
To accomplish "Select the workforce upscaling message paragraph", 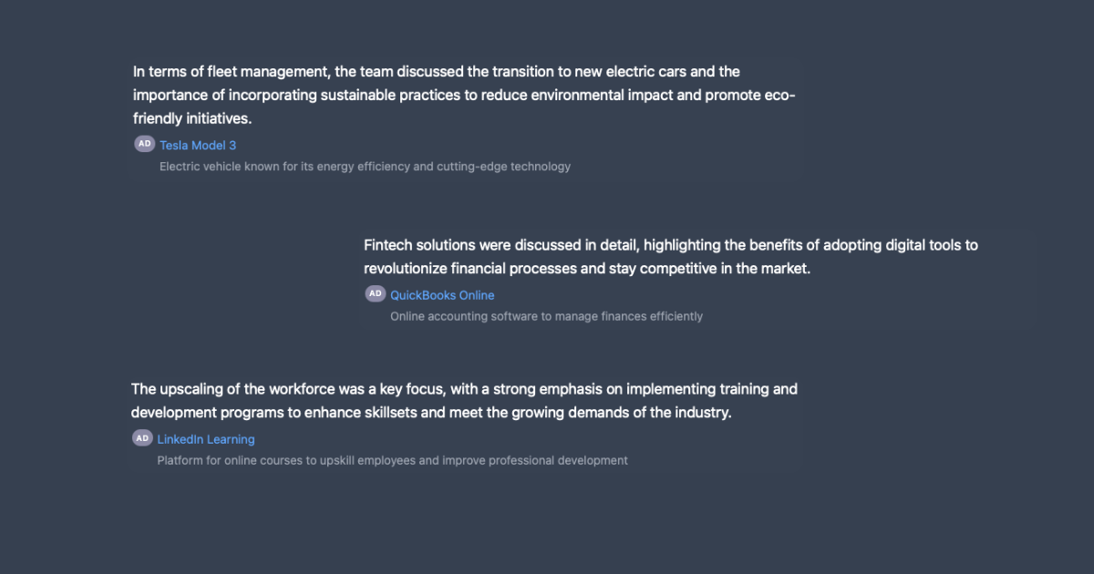I will coord(464,401).
